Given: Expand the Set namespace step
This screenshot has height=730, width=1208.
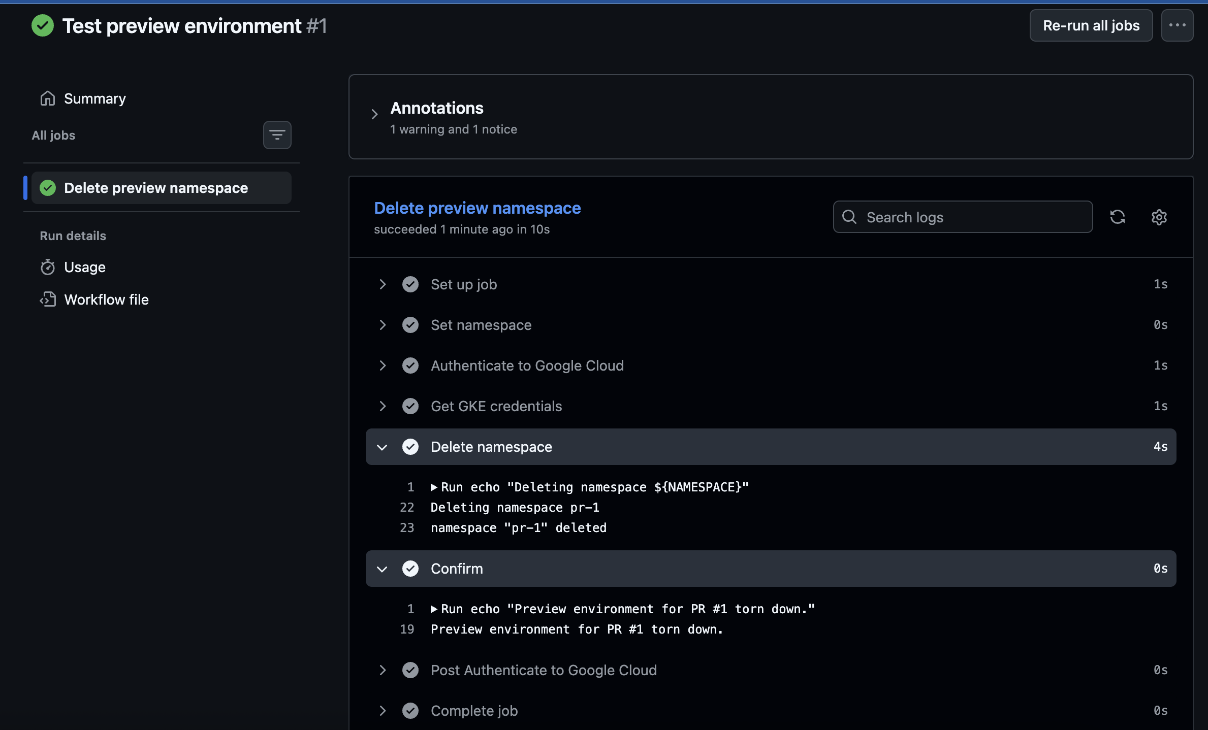Looking at the screenshot, I should point(383,325).
